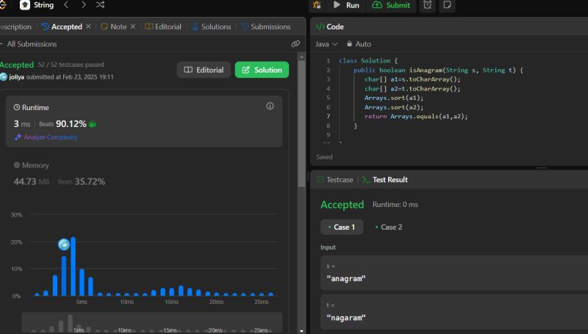Open the Editorial tab
Image resolution: width=588 pixels, height=334 pixels.
point(163,26)
